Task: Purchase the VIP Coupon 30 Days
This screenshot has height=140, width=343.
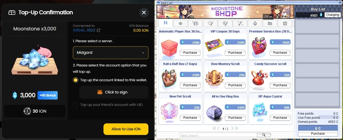Action: [x=235, y=53]
